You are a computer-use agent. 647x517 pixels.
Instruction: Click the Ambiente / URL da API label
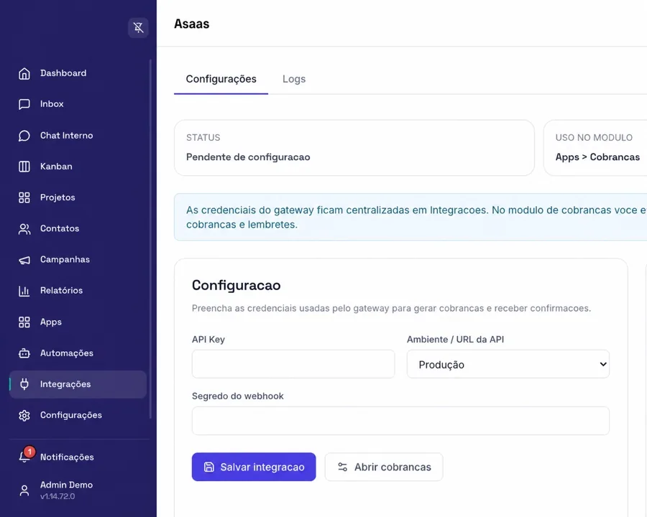(456, 340)
